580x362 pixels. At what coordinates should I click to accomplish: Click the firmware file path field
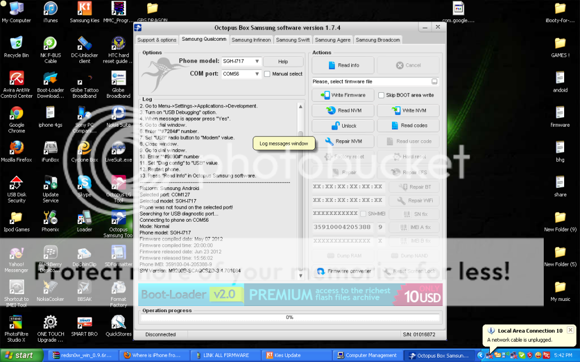(372, 81)
